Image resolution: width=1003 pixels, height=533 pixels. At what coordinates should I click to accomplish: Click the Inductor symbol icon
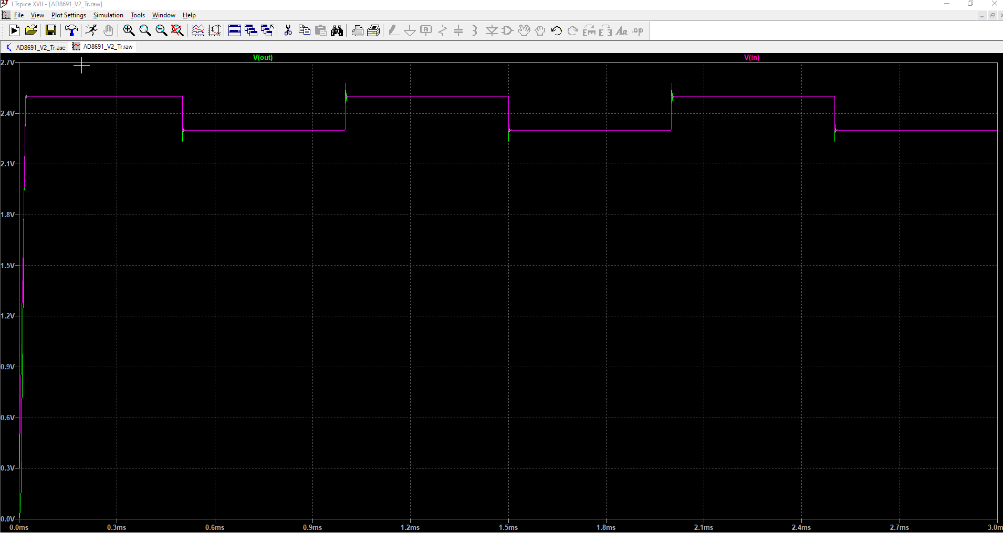[x=475, y=30]
